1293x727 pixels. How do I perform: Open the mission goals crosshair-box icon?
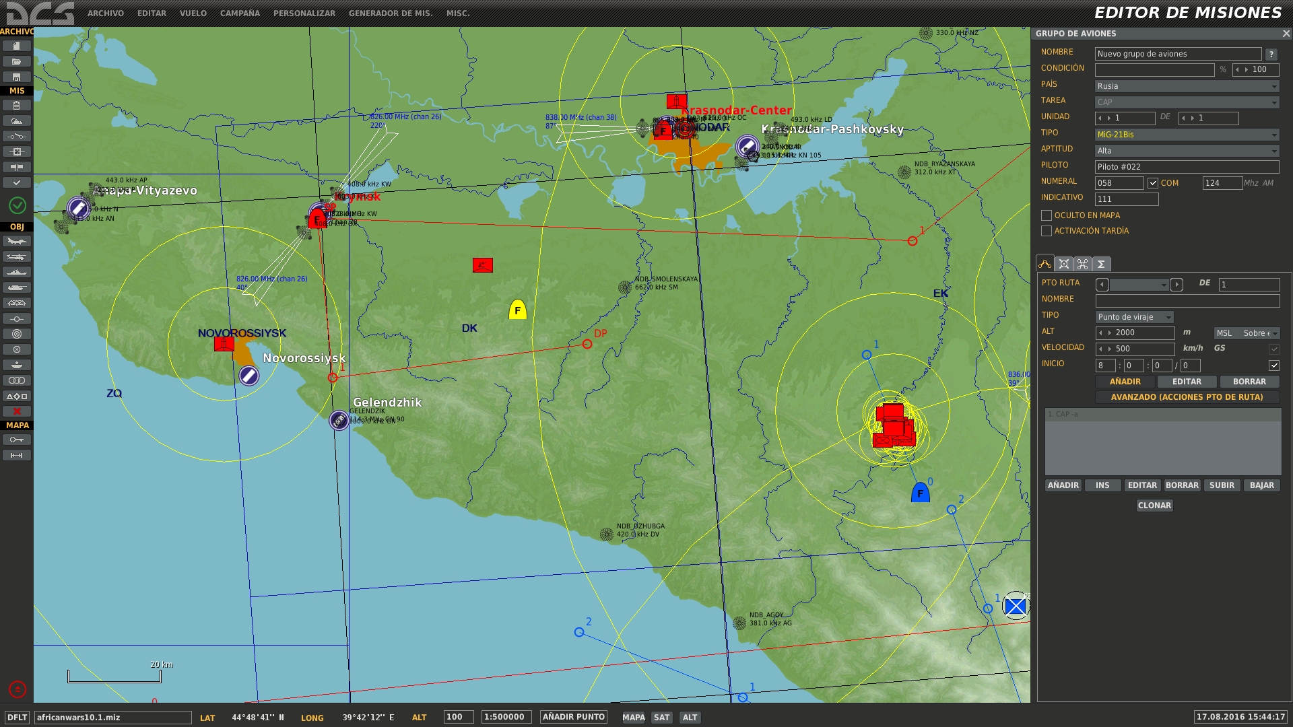point(17,151)
